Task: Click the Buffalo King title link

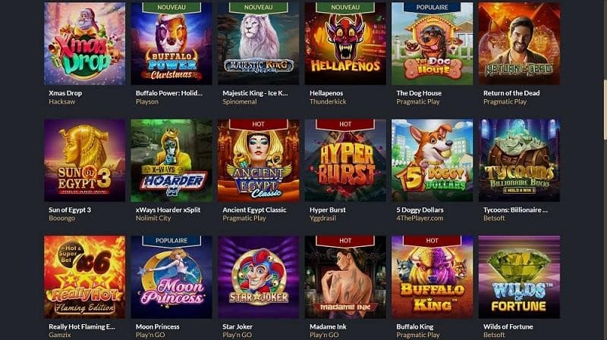Action: pyautogui.click(x=414, y=326)
